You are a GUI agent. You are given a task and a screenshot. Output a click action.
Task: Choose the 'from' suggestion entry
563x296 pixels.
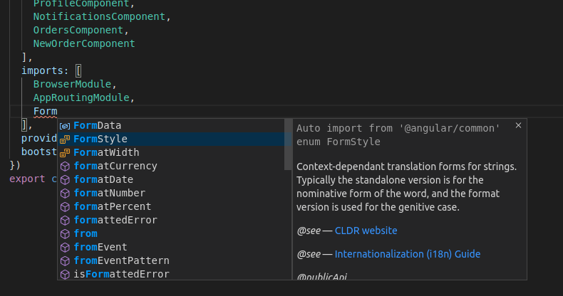(86, 233)
